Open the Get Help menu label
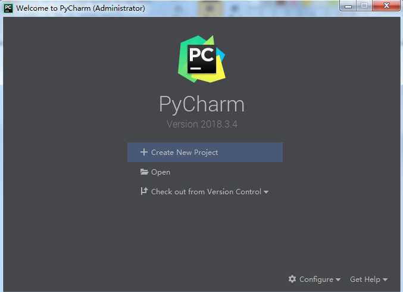 click(x=365, y=279)
